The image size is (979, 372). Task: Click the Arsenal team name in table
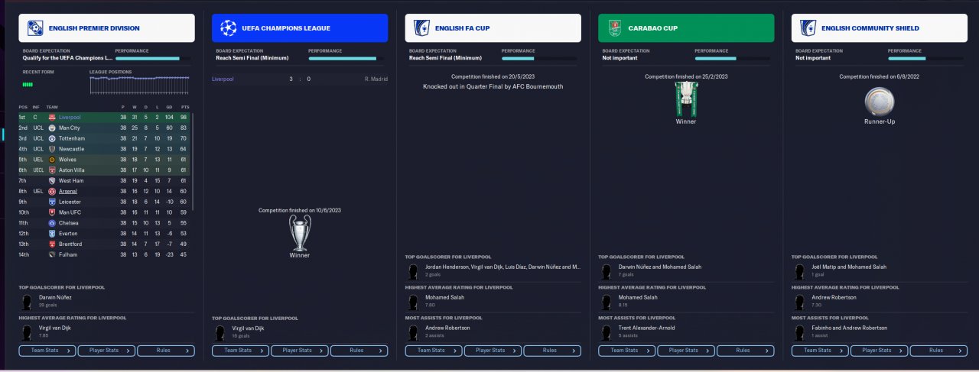[67, 191]
